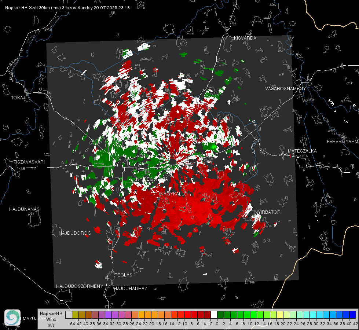Click the 42 value on the legend scale
The height and width of the screenshot is (330, 359).
[356, 324]
